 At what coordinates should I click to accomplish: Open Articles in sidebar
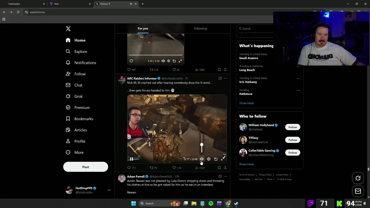(x=76, y=130)
